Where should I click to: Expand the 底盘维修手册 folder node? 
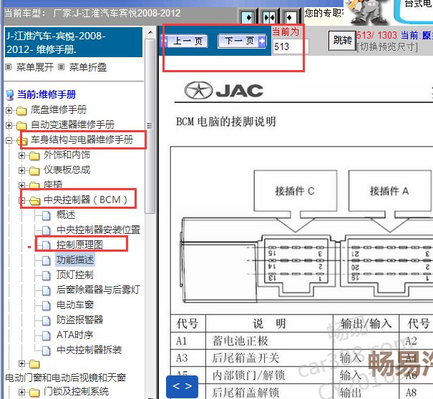[9, 110]
